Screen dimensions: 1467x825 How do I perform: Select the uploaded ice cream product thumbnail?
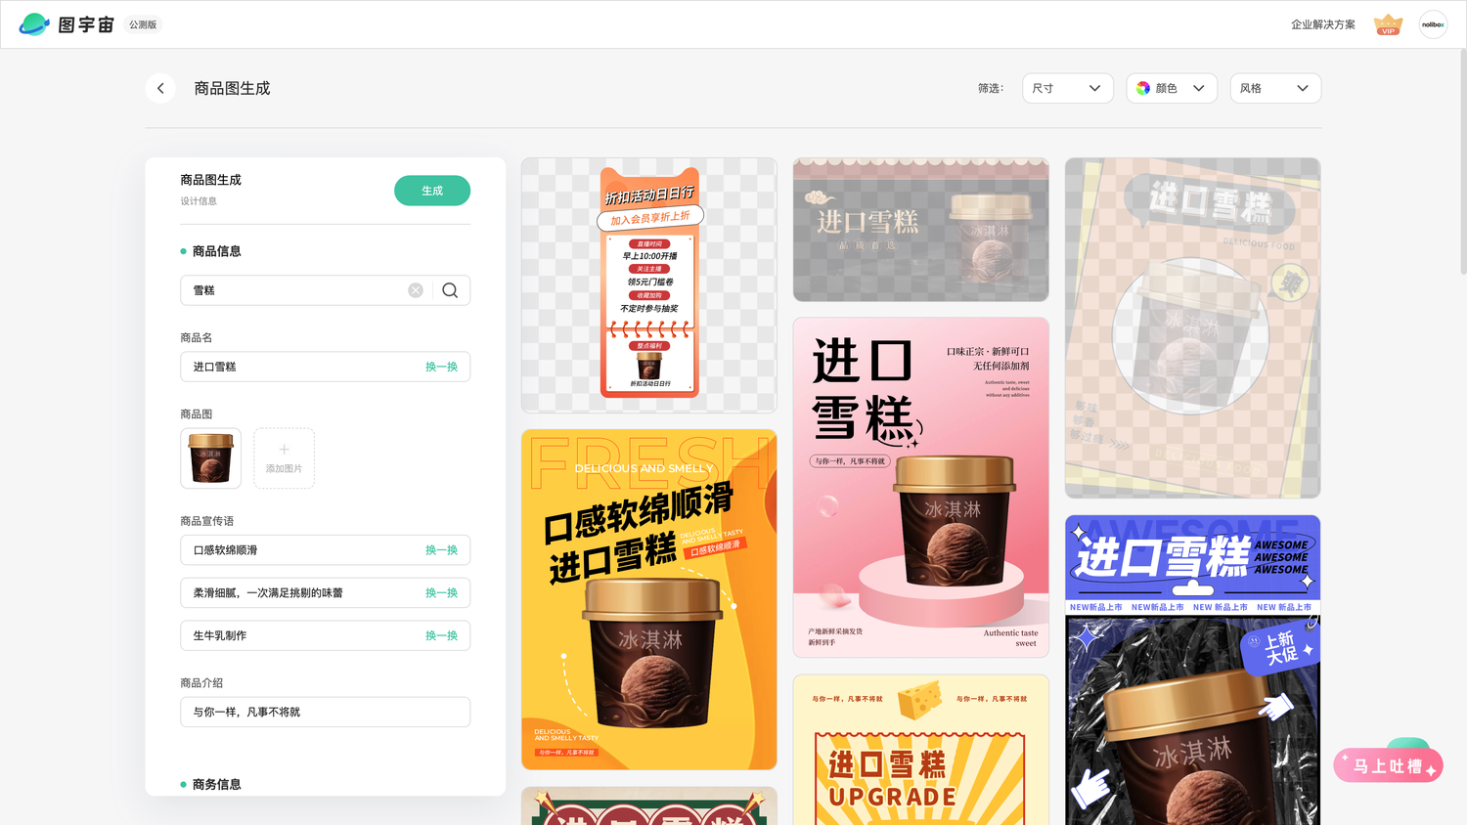210,457
